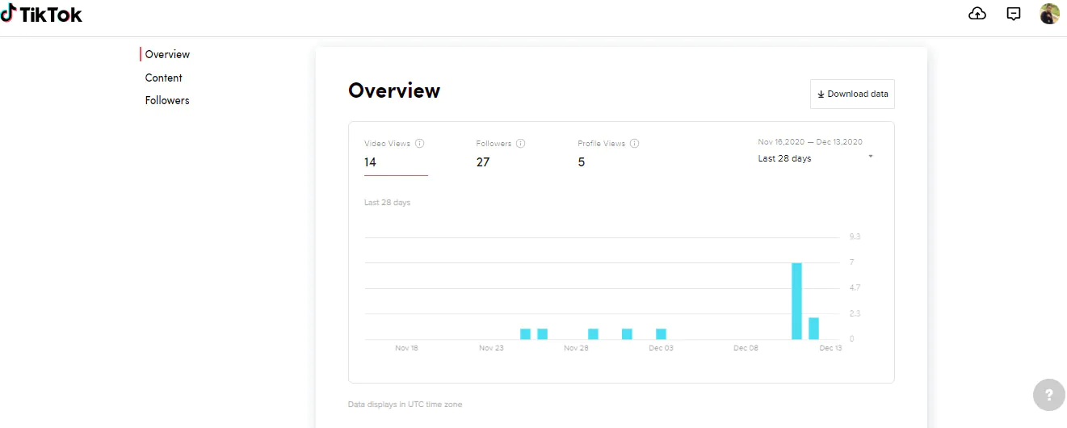Click the 9.3 y-axis value

pyautogui.click(x=855, y=237)
